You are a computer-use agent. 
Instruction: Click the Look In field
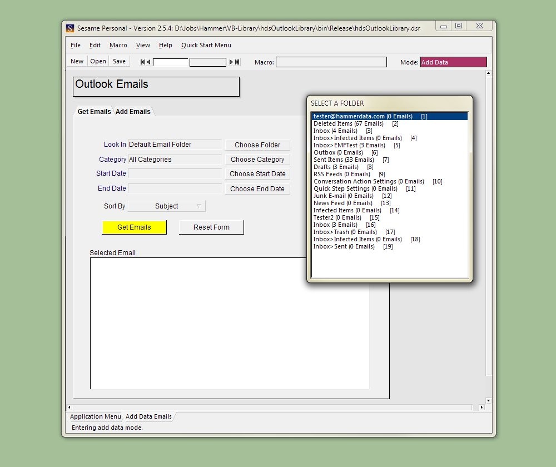click(x=175, y=145)
